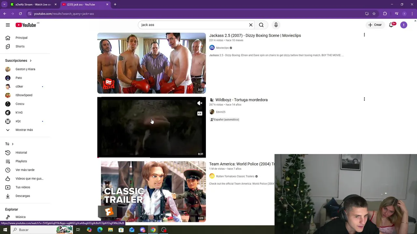Start voice search with microphone
This screenshot has width=417, height=234.
pyautogui.click(x=276, y=25)
